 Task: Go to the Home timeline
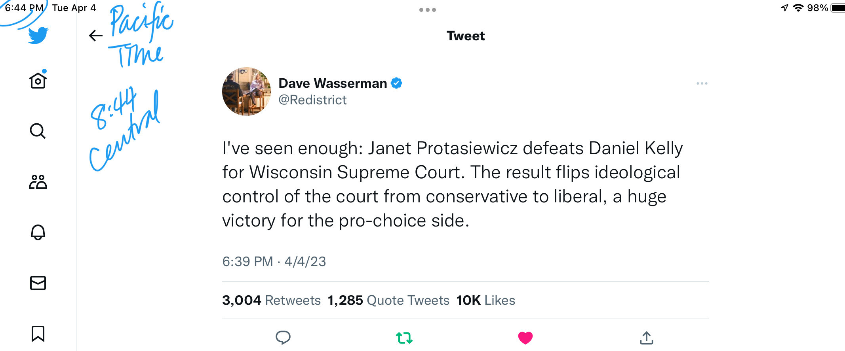[x=38, y=81]
